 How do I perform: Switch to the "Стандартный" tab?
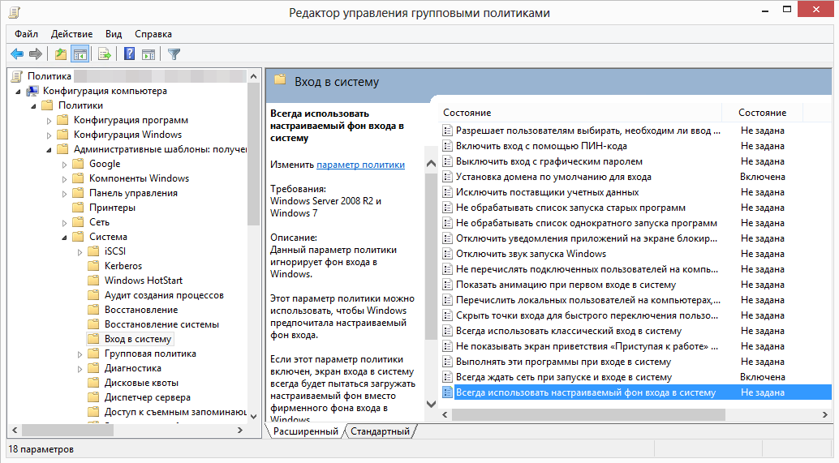[x=380, y=431]
